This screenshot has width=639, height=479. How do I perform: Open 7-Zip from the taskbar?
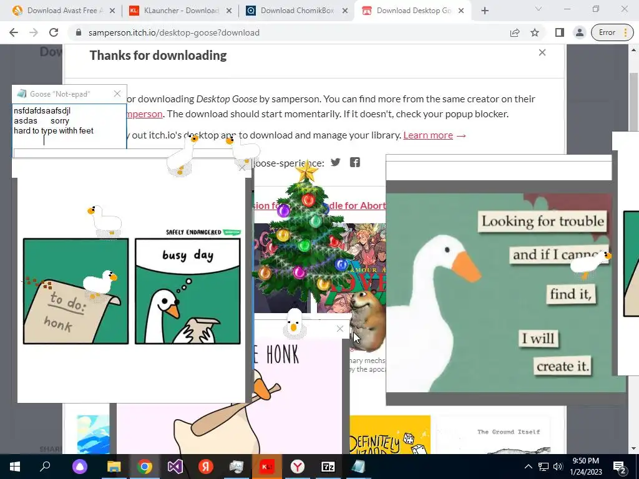point(328,467)
